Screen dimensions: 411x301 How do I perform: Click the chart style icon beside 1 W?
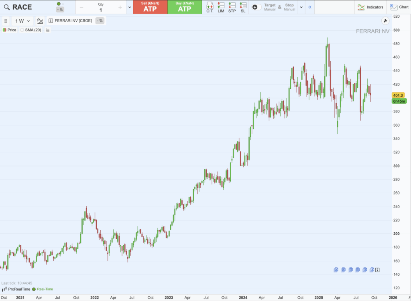tap(40, 21)
